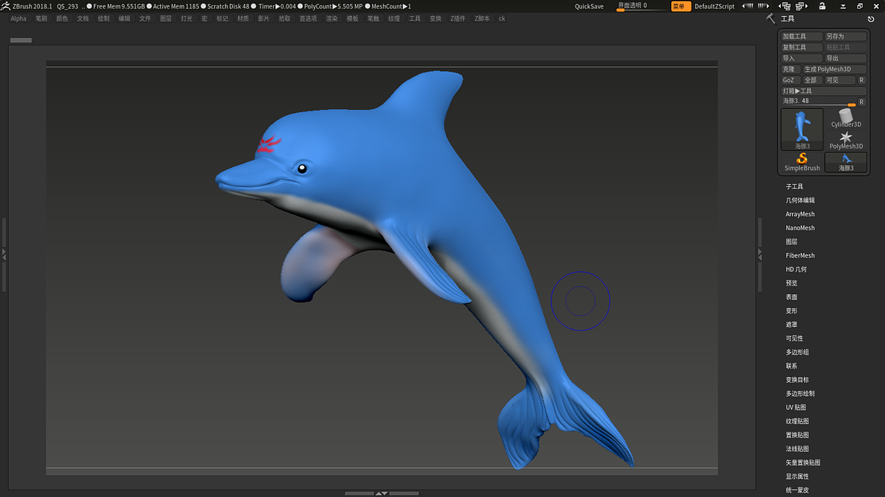Screen dimensions: 885x497
Task: Toggle the orange 菜单 button
Action: [x=681, y=6]
